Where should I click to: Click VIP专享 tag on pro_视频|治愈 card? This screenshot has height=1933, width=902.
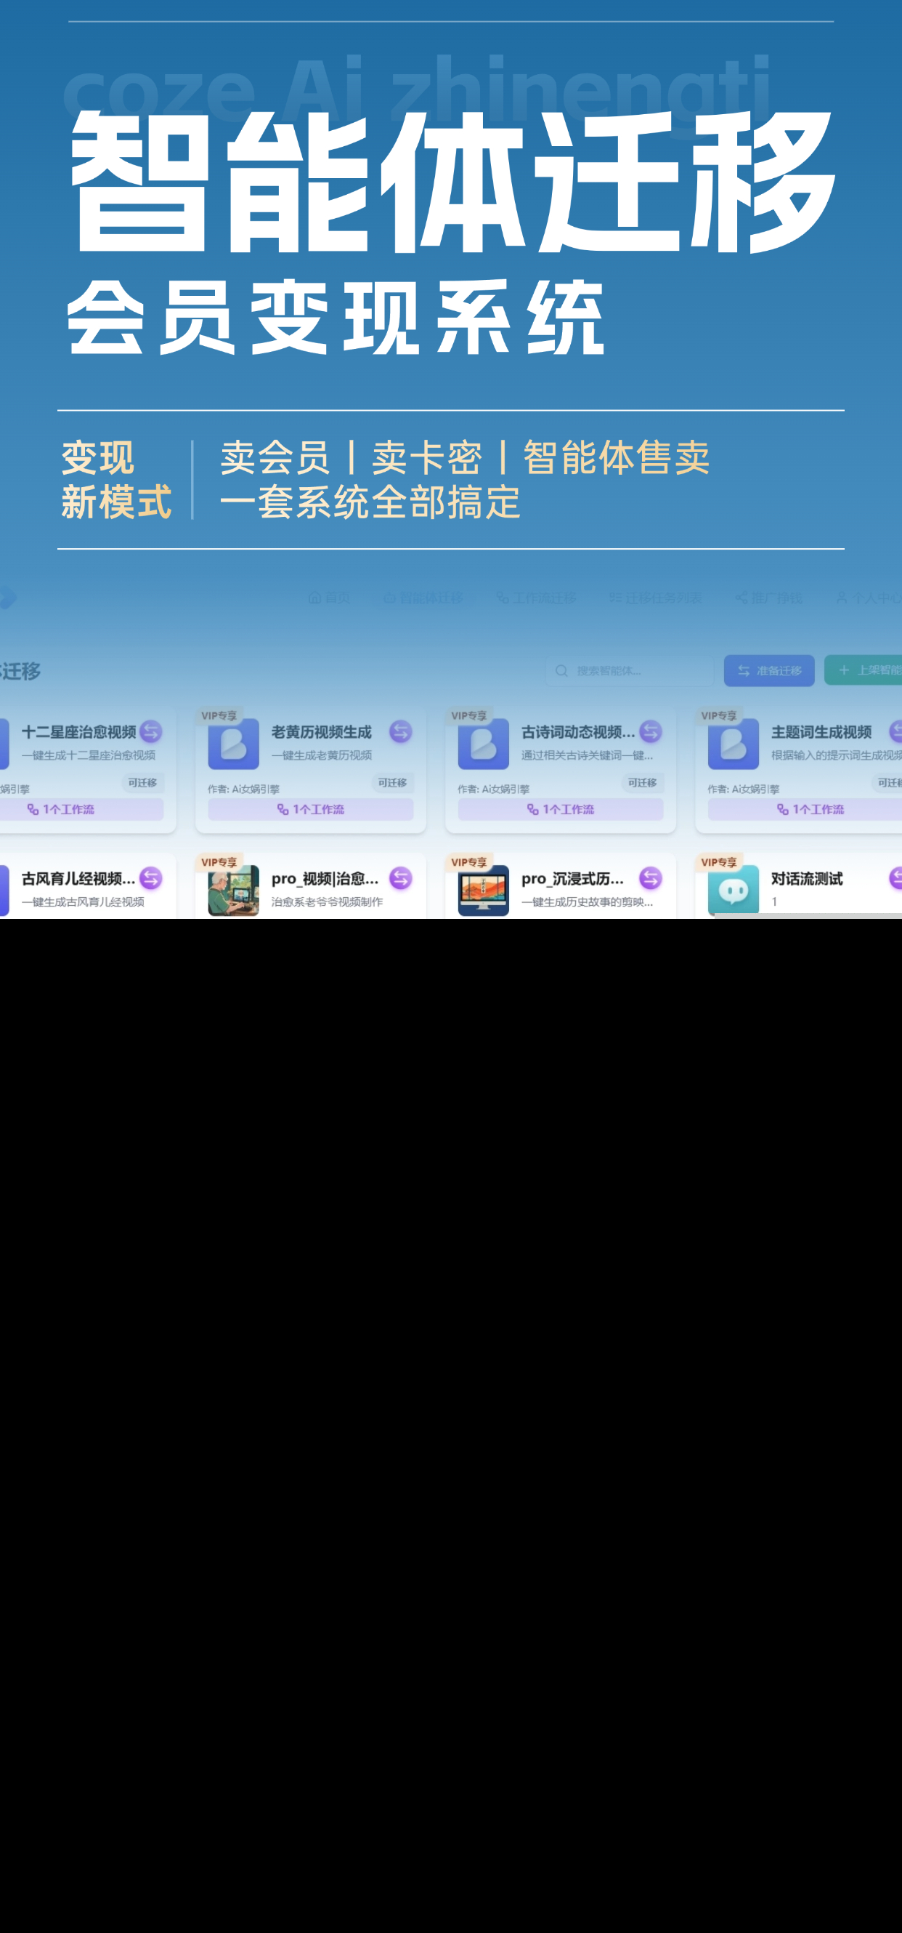tap(219, 861)
